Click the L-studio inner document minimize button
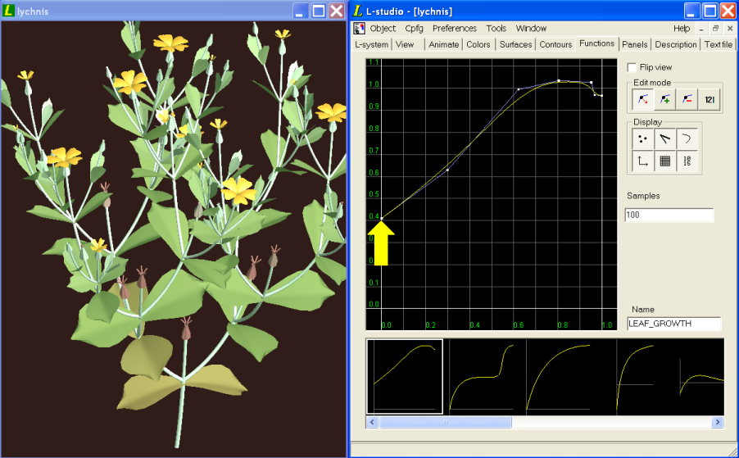Screen dimensions: 739x458 tap(701, 29)
